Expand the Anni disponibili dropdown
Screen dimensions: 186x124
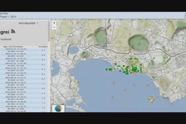pos(29,23)
